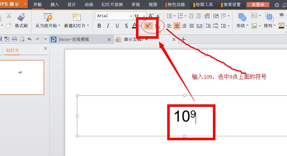Open the 插入 ribbon tab
Screen dimensions: 287x156
point(55,4)
